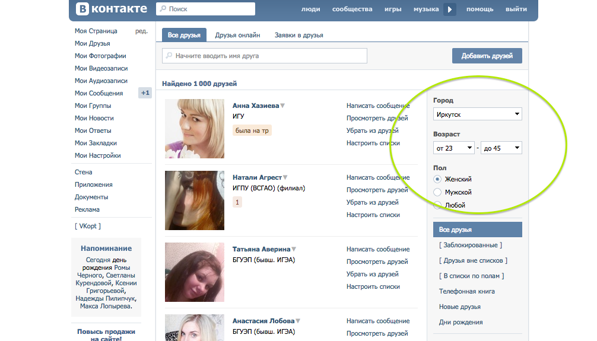597x341 pixels.
Task: Open Натали Агрест profile photo
Action: (195, 200)
